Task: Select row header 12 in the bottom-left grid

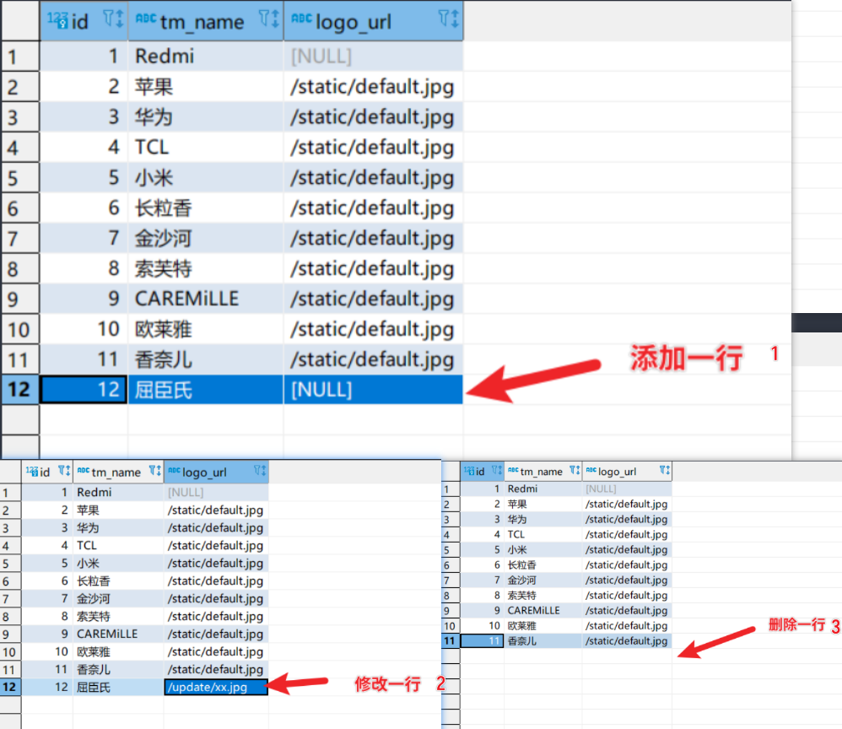Action: coord(10,687)
